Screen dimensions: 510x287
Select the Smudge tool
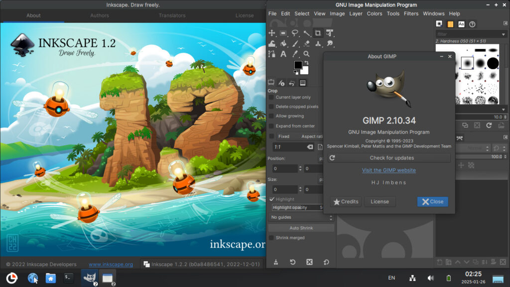point(330,43)
